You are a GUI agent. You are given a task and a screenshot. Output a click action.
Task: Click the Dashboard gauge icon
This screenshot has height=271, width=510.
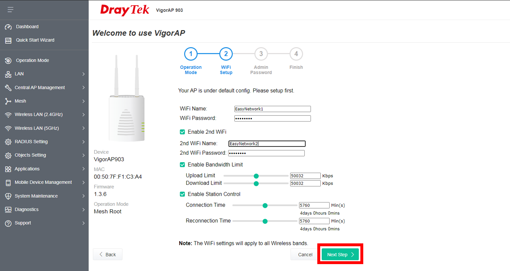tap(8, 27)
